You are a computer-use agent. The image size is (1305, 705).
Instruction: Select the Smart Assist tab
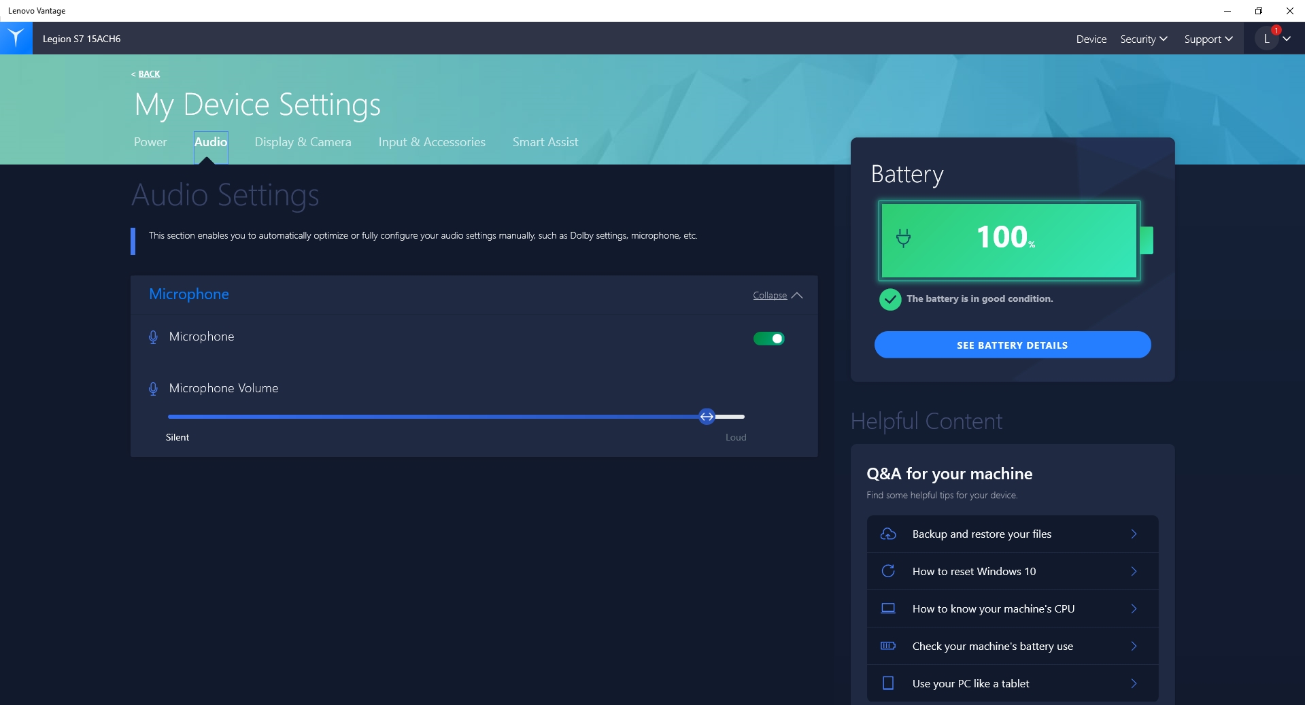545,142
